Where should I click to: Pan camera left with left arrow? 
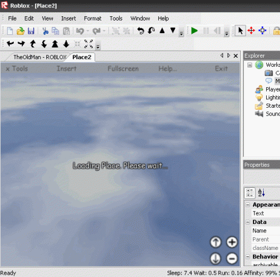10,43
